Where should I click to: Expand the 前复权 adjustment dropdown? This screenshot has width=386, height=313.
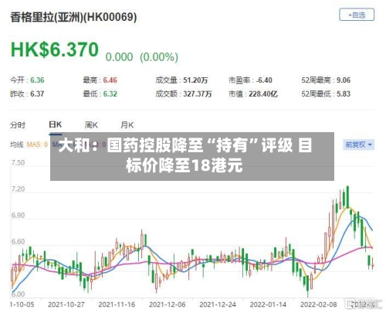[359, 145]
